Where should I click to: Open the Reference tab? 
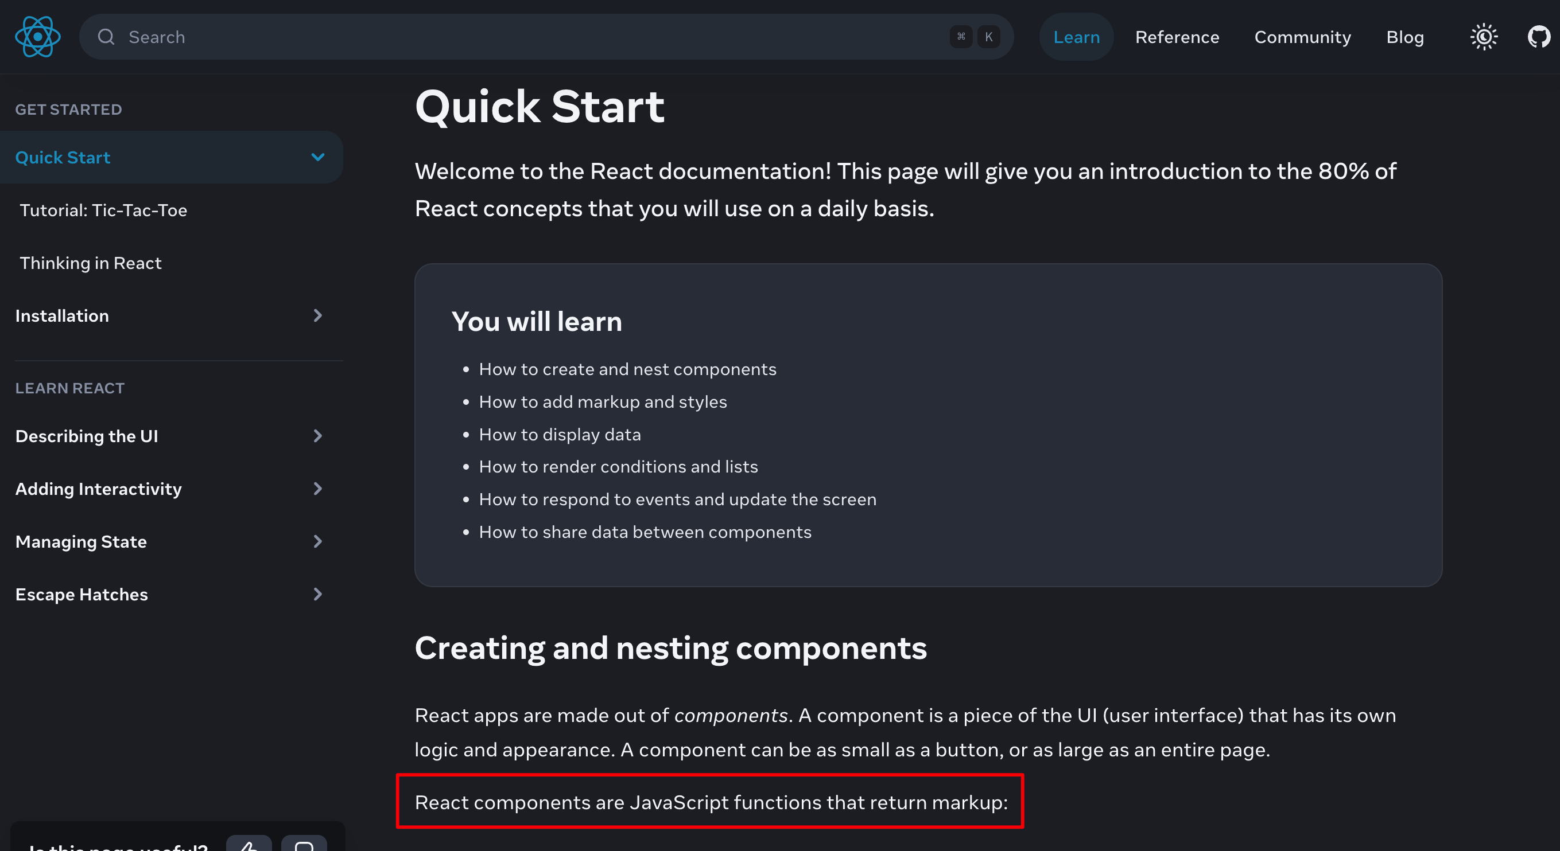1177,37
